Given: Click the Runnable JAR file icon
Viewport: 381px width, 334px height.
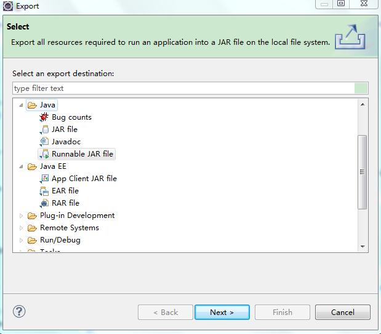Looking at the screenshot, I should coord(44,154).
